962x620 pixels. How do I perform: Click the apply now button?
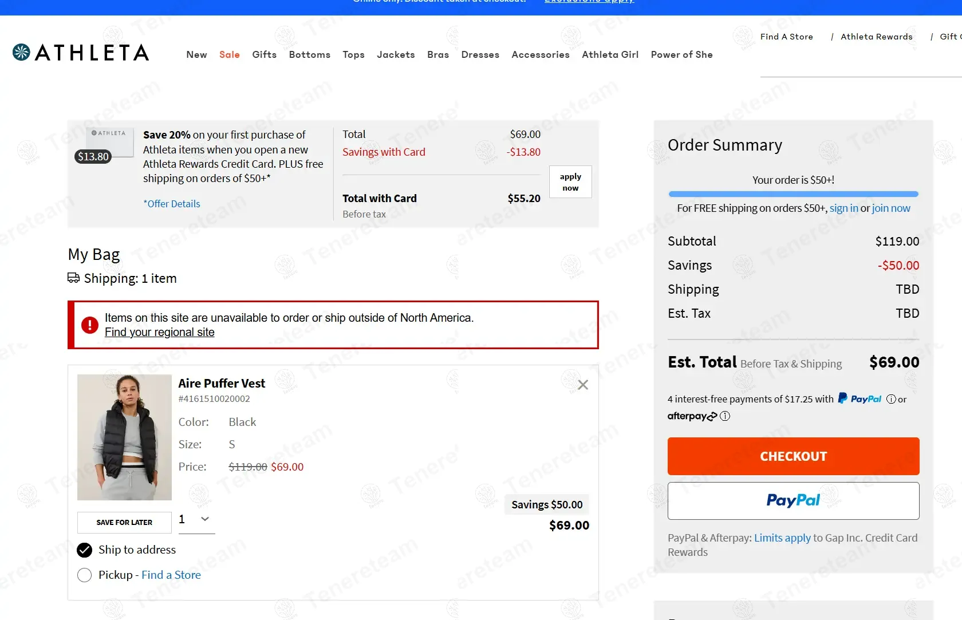pyautogui.click(x=570, y=182)
